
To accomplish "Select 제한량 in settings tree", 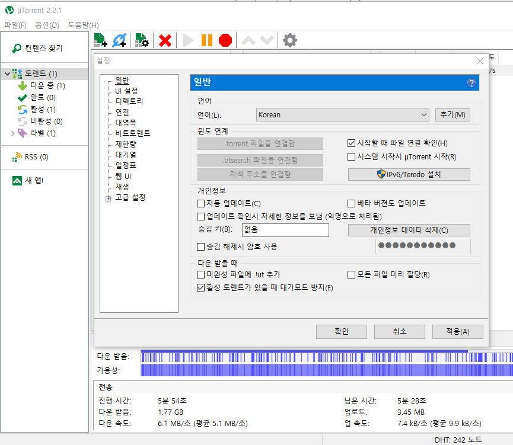I will (126, 144).
